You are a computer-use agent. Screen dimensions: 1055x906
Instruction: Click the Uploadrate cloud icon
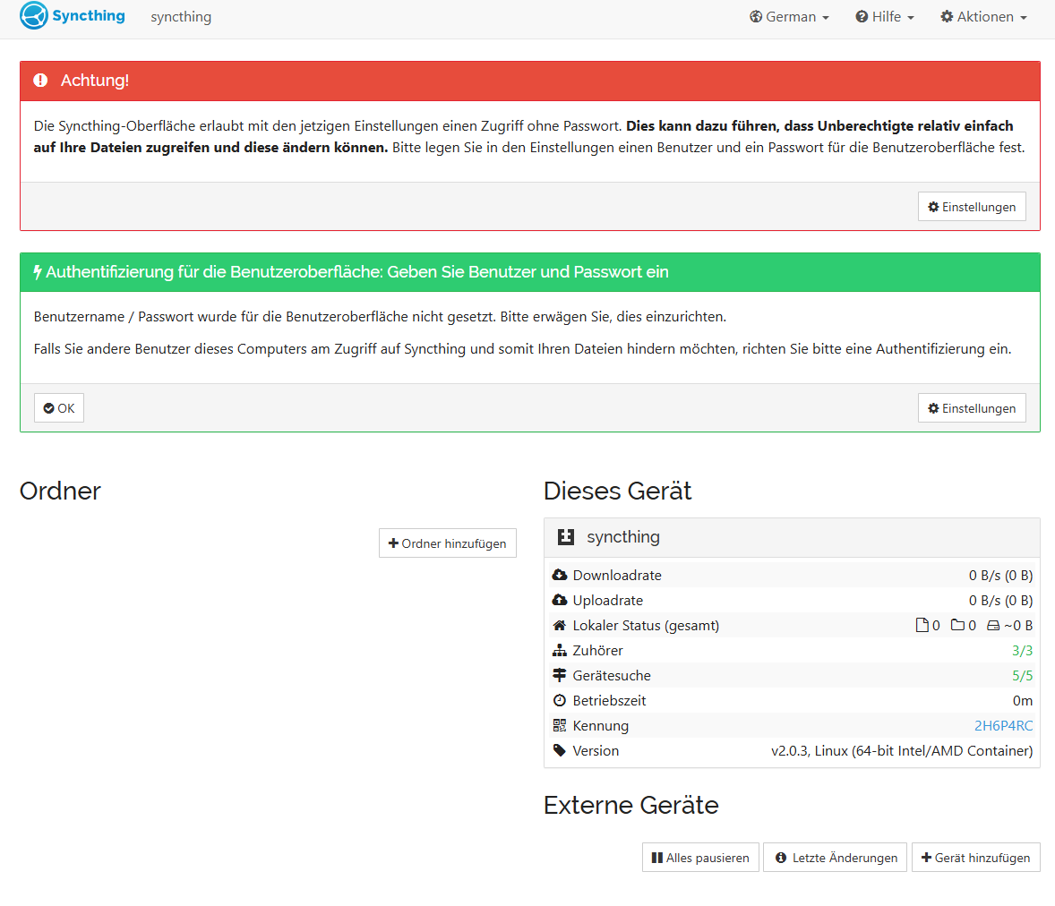coord(560,601)
